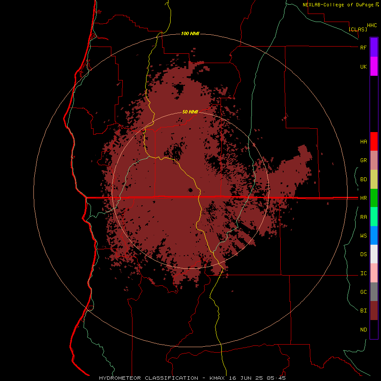Click the UK legend label

pos(363,66)
